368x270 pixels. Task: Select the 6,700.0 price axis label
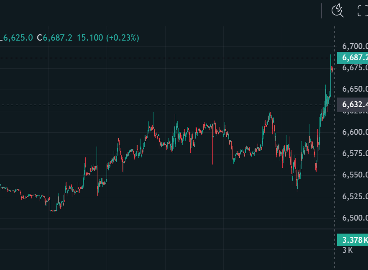coord(355,46)
